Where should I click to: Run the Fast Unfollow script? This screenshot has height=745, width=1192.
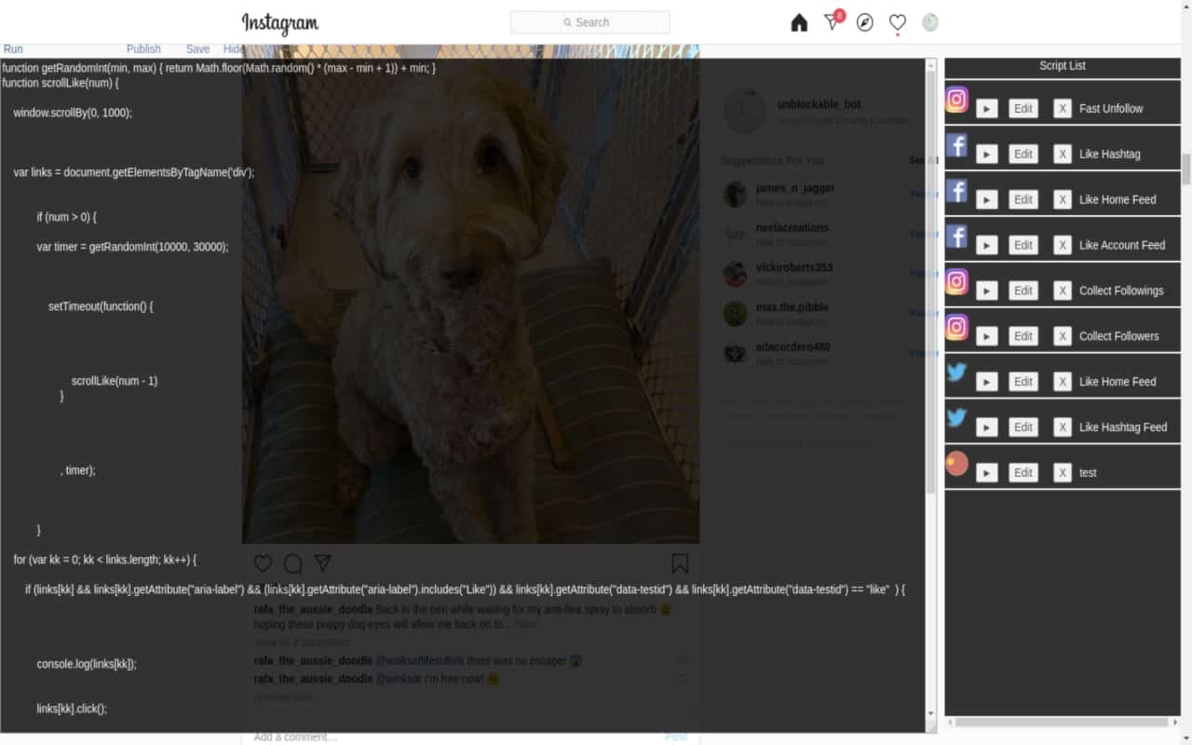[x=987, y=109]
